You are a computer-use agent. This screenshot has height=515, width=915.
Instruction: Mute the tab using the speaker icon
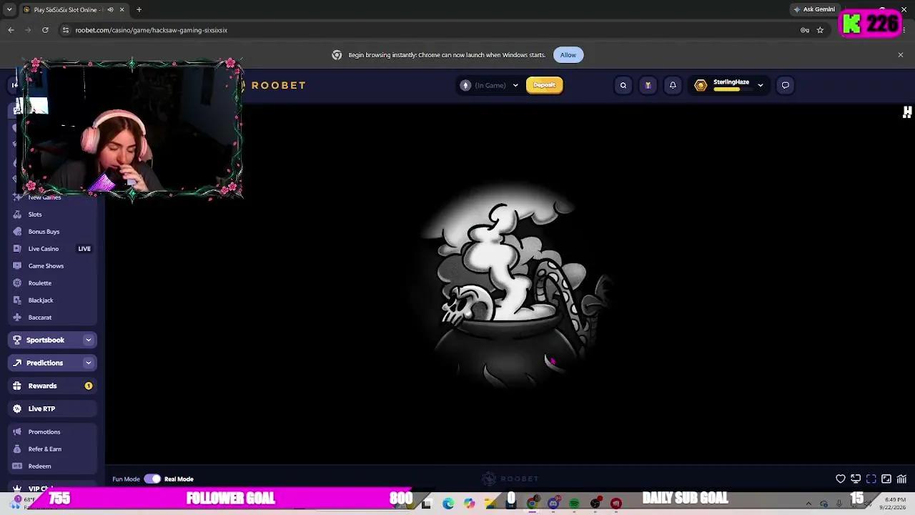coord(110,9)
